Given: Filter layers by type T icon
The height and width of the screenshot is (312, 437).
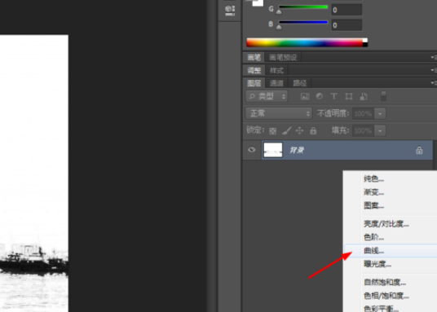Looking at the screenshot, I should coord(334,96).
